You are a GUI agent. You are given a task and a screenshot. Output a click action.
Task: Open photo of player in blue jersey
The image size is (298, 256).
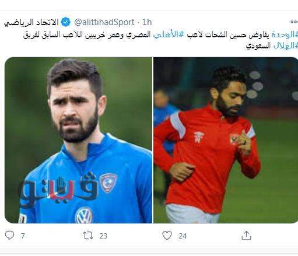click(79, 140)
